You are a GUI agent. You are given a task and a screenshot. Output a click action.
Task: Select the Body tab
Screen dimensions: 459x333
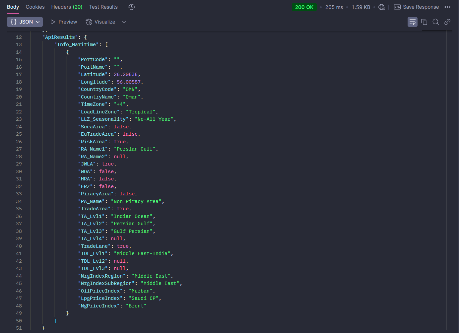pyautogui.click(x=13, y=7)
